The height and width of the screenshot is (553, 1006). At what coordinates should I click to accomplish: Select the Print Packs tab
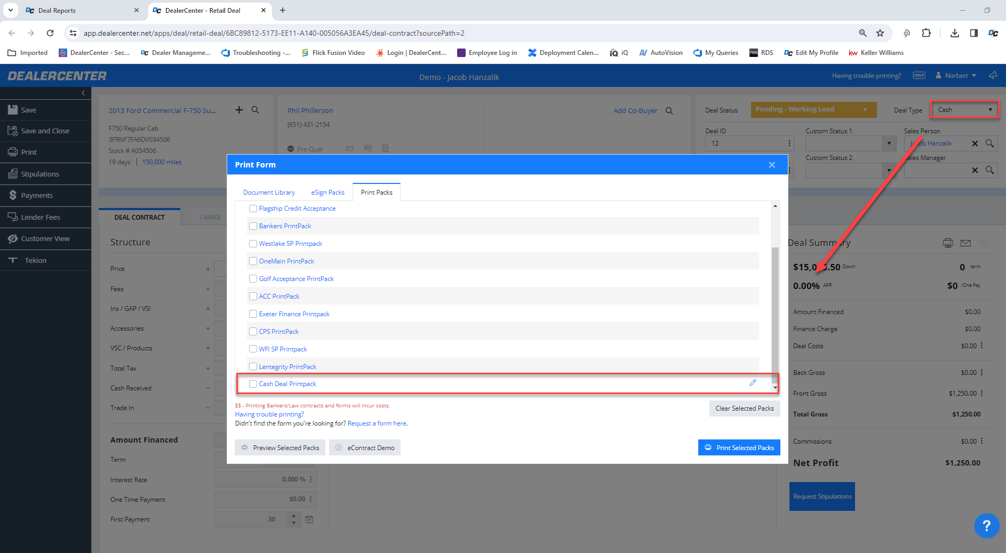[377, 193]
